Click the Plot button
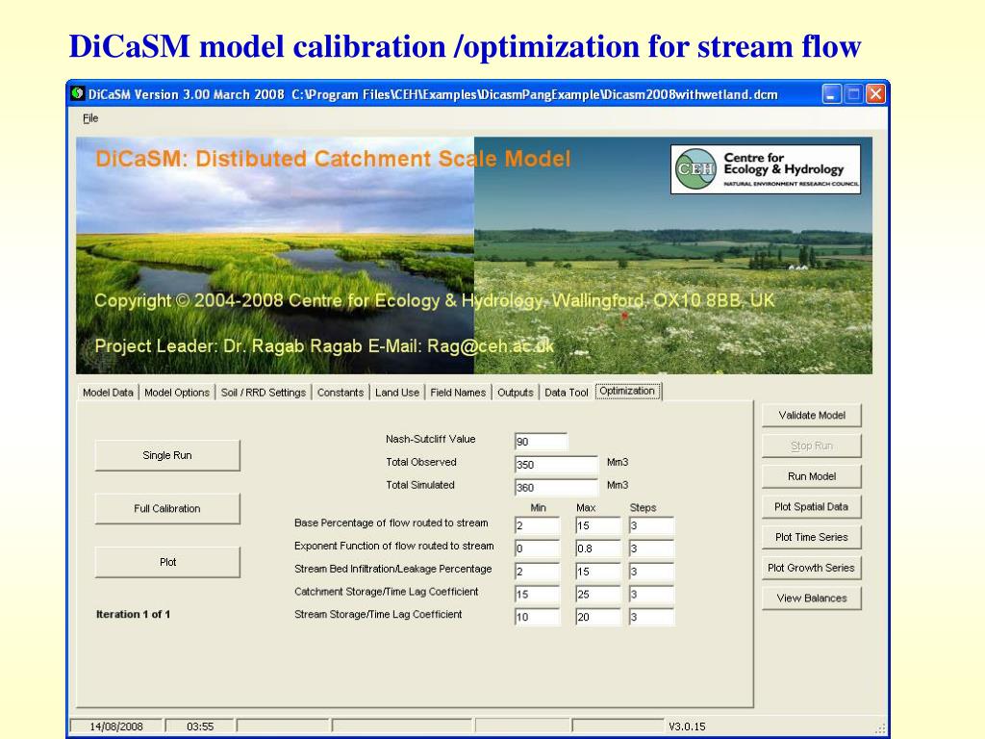985x739 pixels. (167, 562)
